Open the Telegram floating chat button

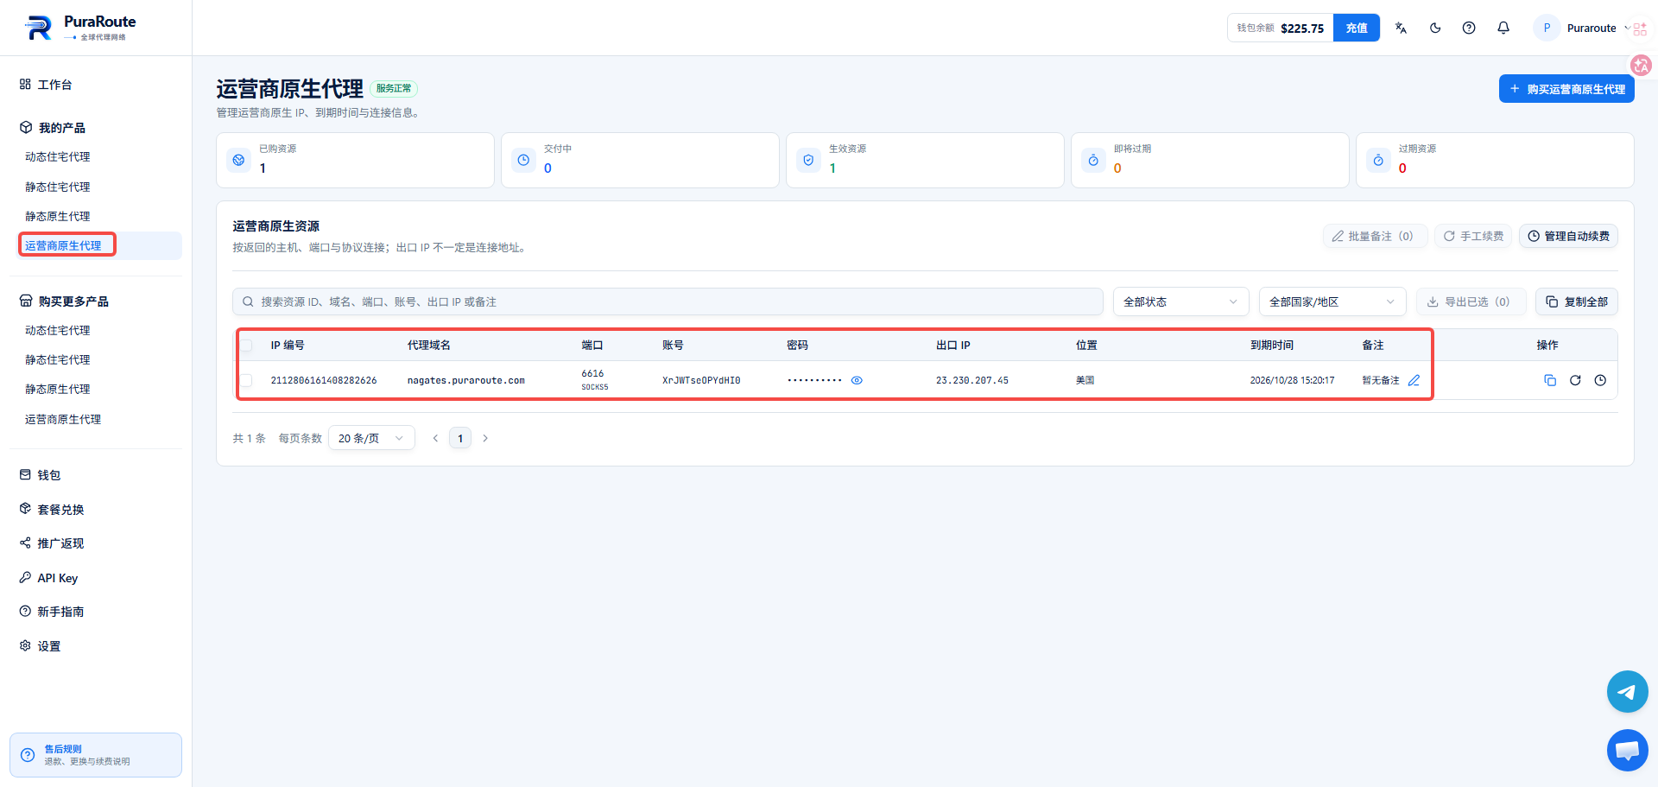point(1628,692)
